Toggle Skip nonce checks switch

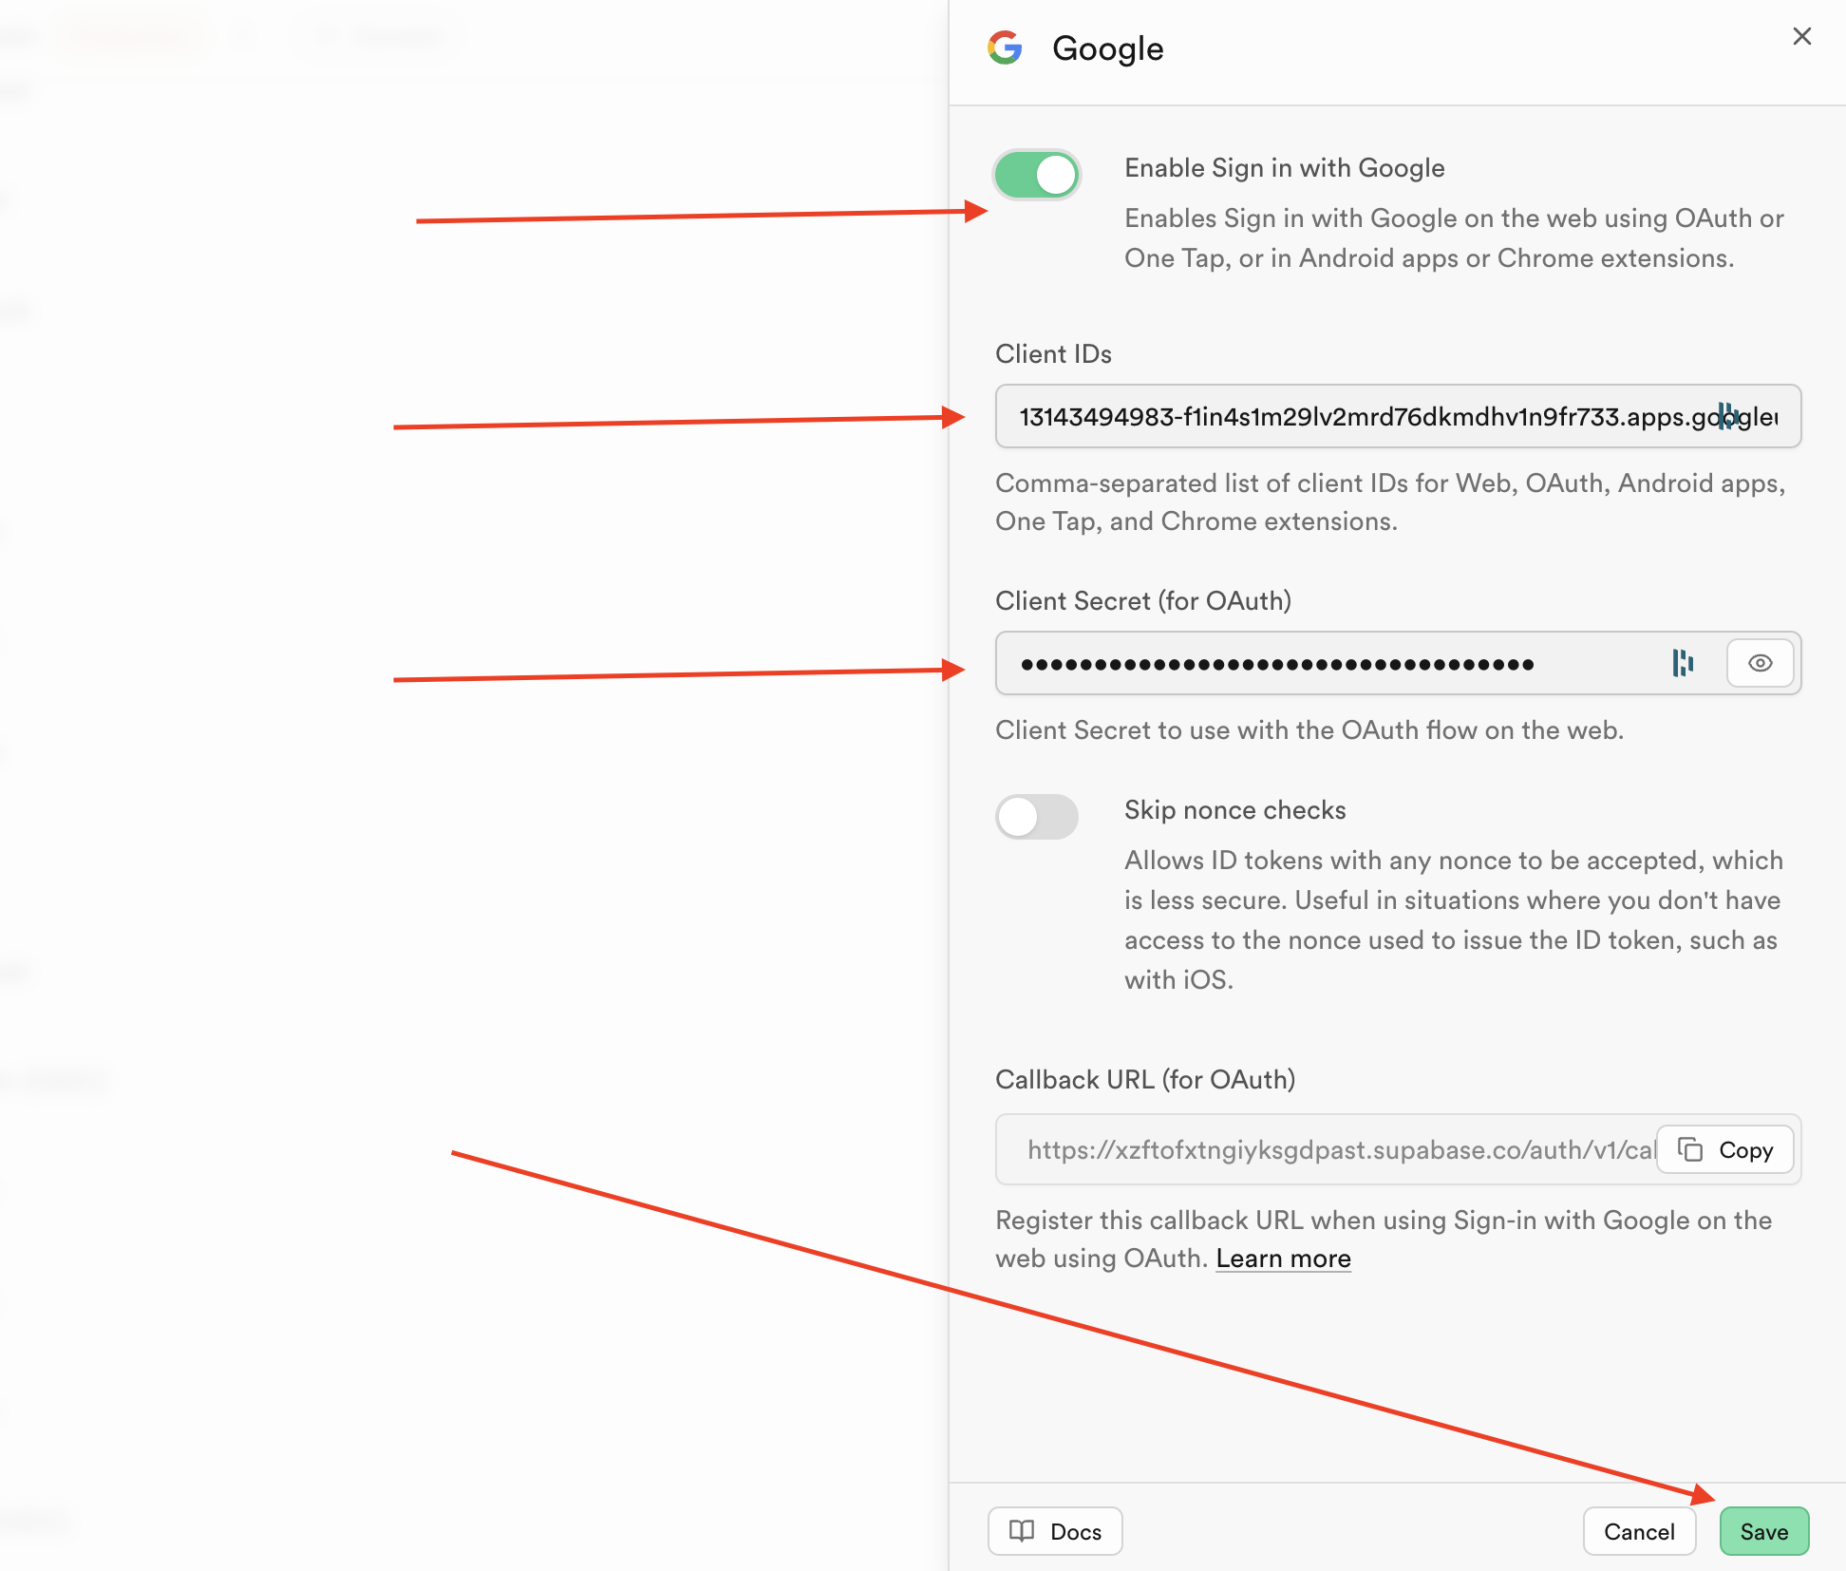(x=1036, y=817)
